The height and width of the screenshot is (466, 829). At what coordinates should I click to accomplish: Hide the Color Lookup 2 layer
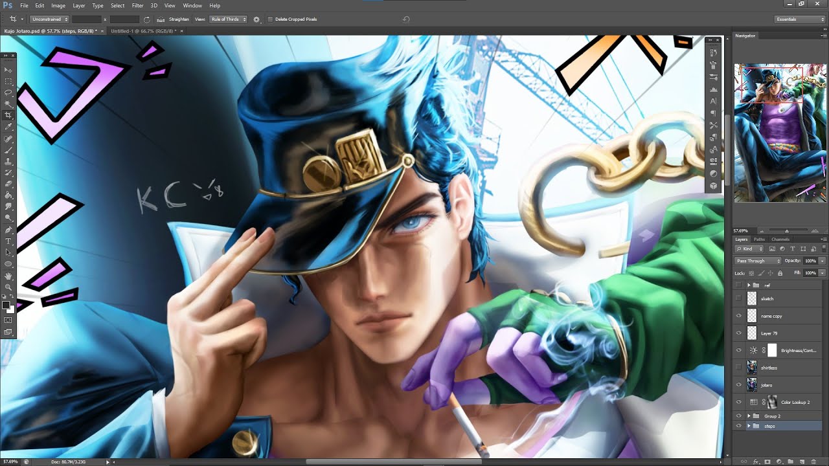point(738,402)
